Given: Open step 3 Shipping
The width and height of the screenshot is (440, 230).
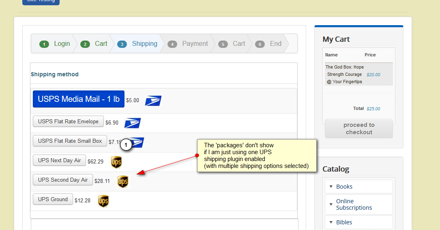Looking at the screenshot, I should [137, 44].
